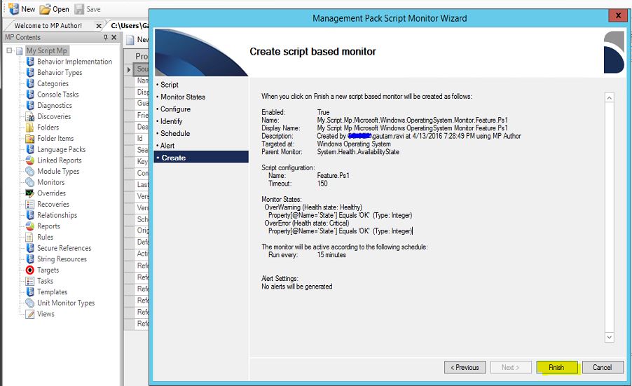Select the Categories icon
Image resolution: width=632 pixels, height=386 pixels.
[30, 83]
